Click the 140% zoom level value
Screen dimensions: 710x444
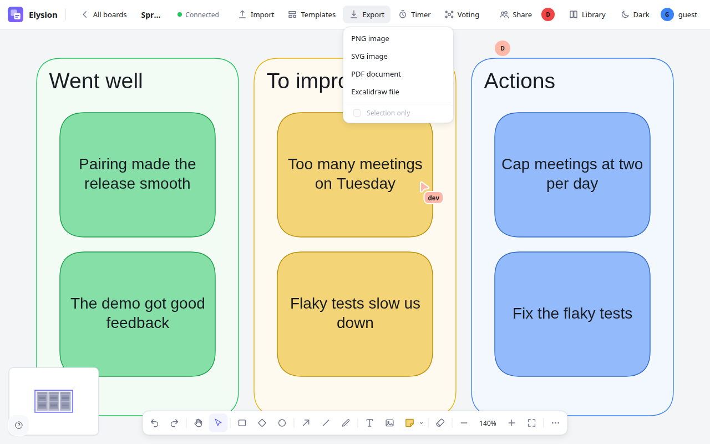point(488,423)
